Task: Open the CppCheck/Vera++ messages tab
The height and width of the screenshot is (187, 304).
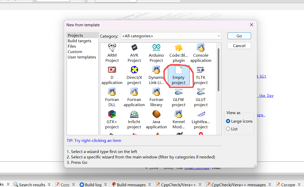Action: pyautogui.click(x=236, y=185)
